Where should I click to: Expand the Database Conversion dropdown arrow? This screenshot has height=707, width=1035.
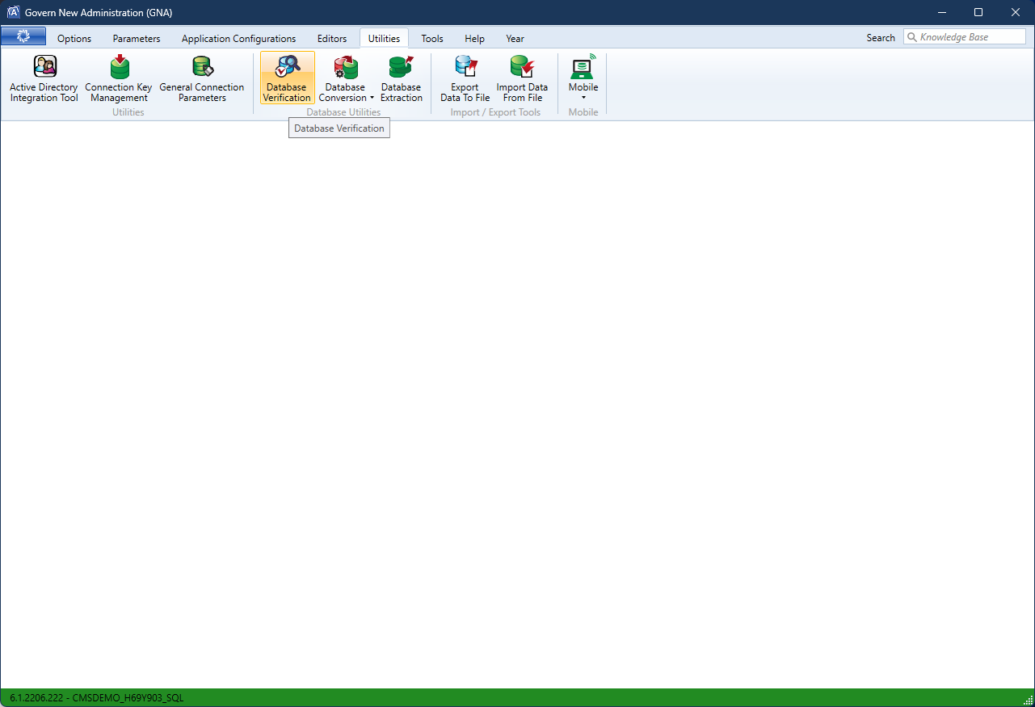(x=372, y=99)
